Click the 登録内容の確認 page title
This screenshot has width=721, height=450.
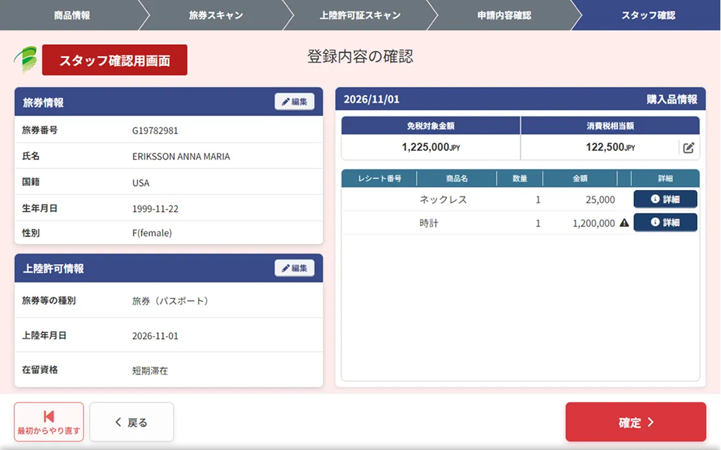click(360, 57)
